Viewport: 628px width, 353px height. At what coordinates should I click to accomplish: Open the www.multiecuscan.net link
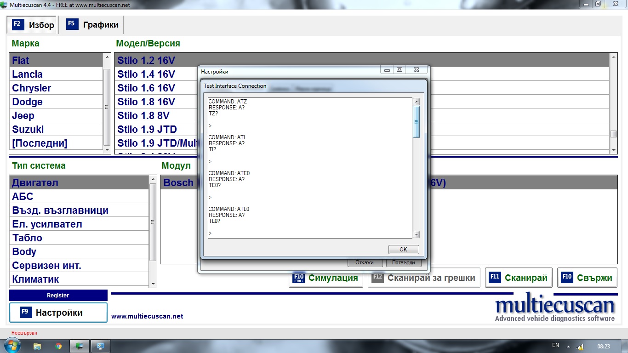click(x=147, y=316)
